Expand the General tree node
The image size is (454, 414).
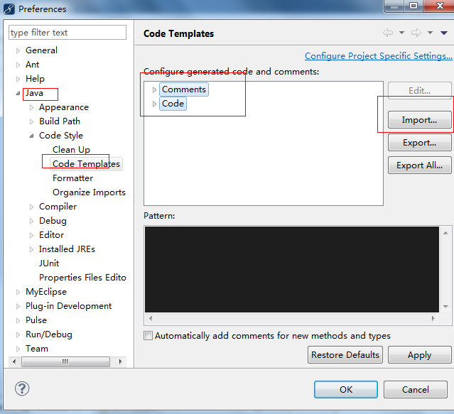[x=18, y=50]
